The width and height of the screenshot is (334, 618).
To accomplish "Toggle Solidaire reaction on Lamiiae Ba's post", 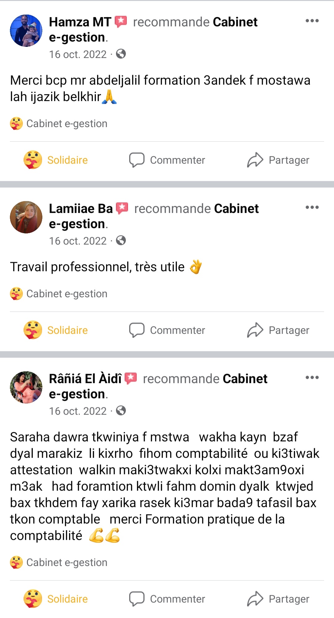I will (56, 330).
